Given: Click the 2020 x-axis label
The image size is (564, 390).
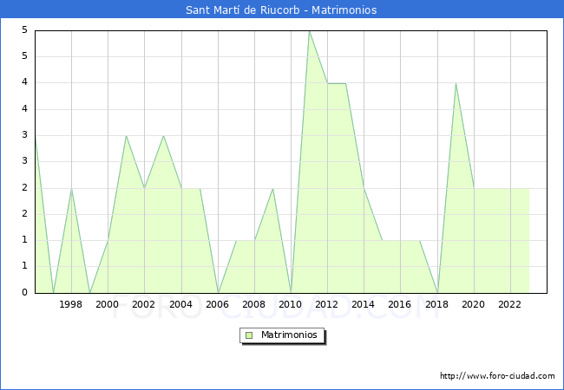Looking at the screenshot, I should 474,304.
